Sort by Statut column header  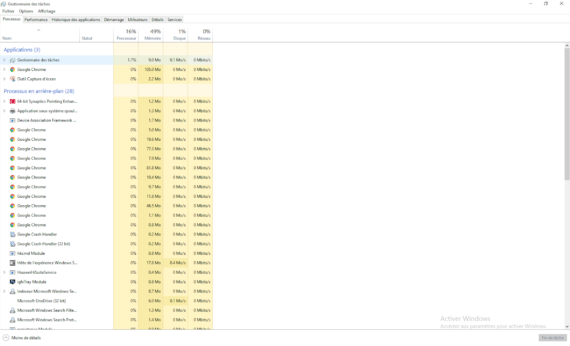point(97,35)
